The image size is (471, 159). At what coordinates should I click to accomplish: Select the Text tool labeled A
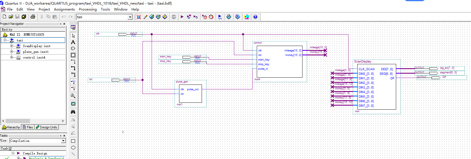(x=73, y=42)
